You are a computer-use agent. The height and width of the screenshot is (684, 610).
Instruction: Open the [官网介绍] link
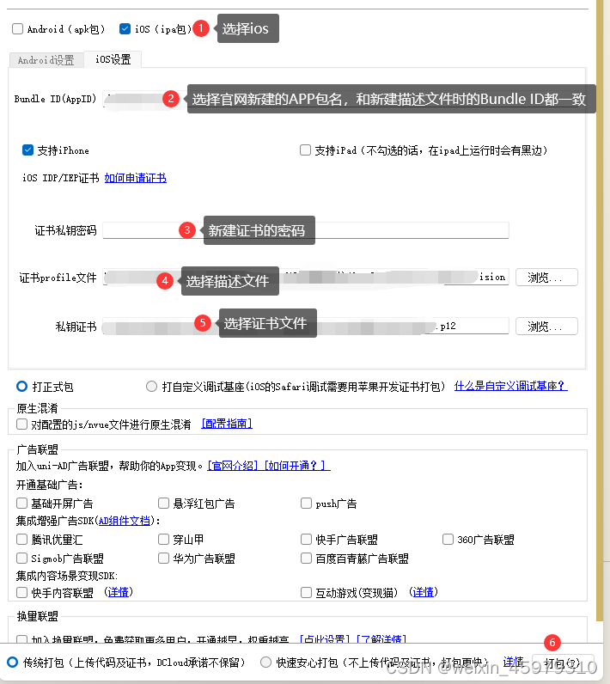233,466
